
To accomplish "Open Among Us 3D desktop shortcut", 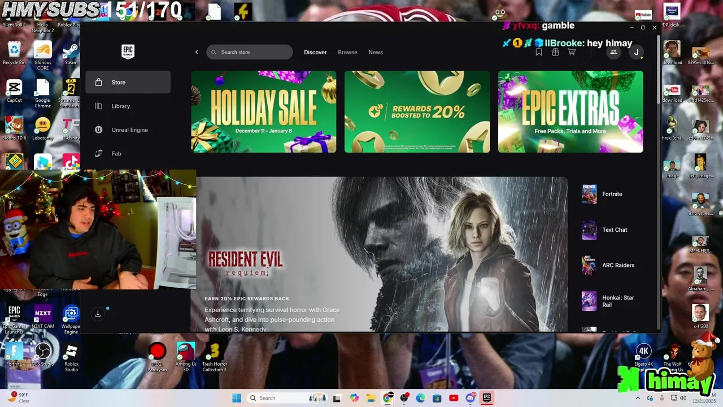I will [186, 357].
